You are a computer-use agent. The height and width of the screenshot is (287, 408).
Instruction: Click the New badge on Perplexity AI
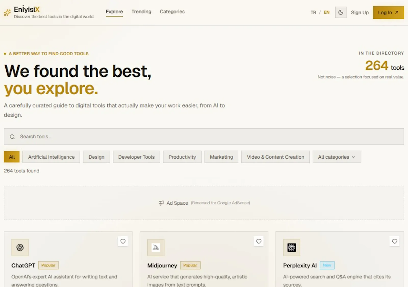327,265
